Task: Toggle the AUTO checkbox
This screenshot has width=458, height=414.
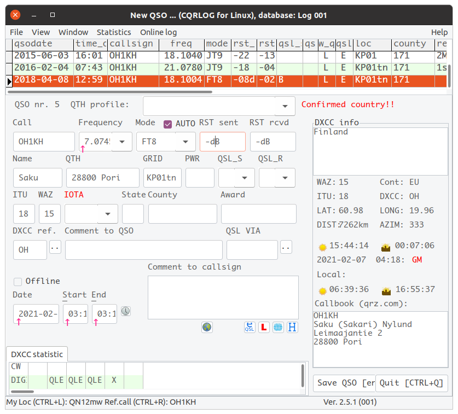Action: (167, 124)
